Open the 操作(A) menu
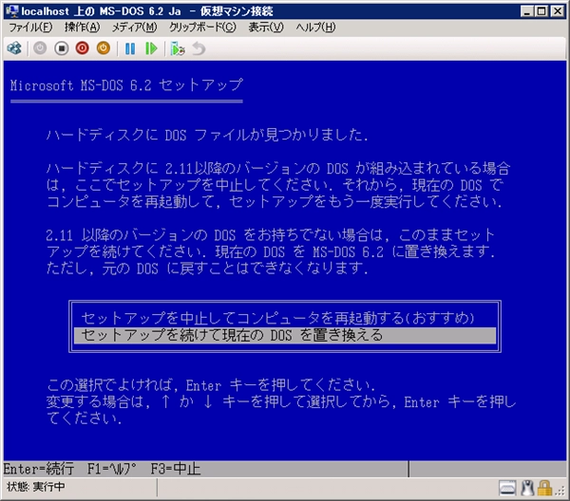The width and height of the screenshot is (570, 501). point(82,28)
